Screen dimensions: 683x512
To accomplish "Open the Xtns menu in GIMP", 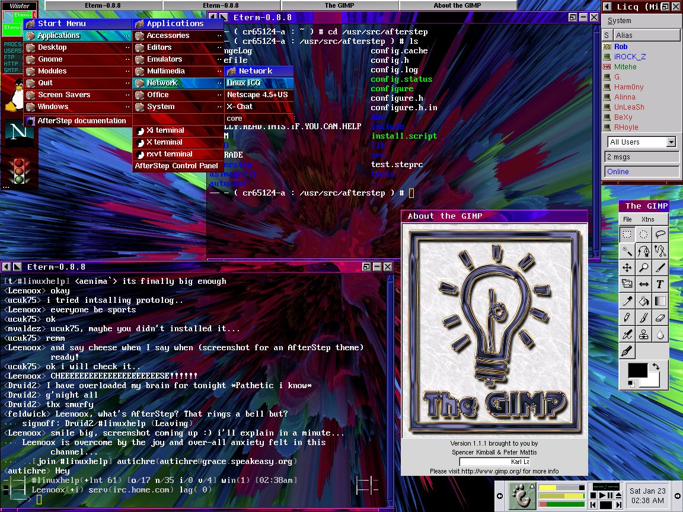I will [x=647, y=219].
